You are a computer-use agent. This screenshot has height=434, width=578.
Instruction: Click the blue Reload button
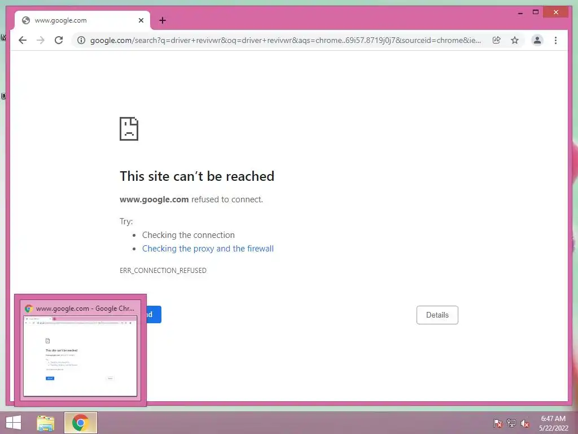coord(154,314)
